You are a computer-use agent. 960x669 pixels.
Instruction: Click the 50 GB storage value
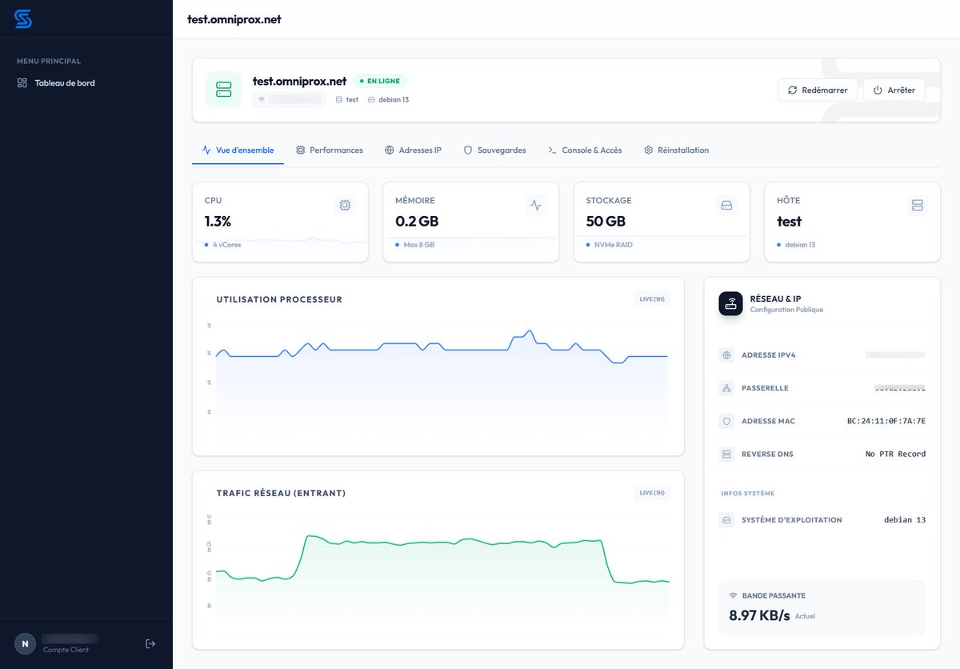click(606, 222)
